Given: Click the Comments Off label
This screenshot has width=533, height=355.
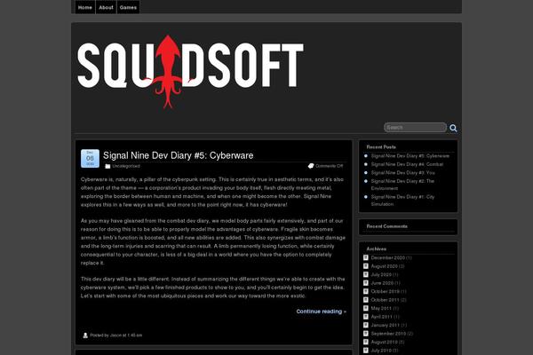Looking at the screenshot, I should [329, 166].
